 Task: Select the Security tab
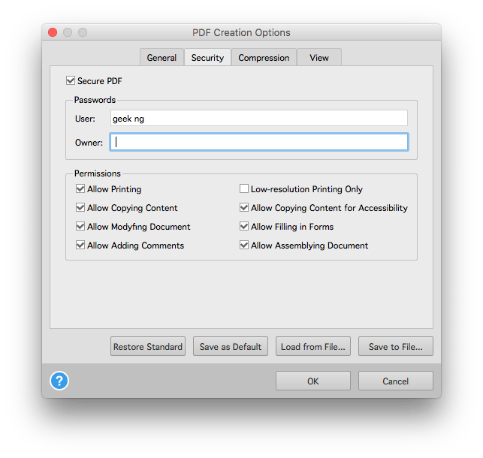(207, 58)
